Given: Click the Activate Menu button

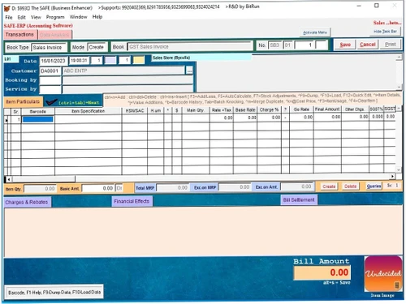Looking at the screenshot, I should [315, 32].
